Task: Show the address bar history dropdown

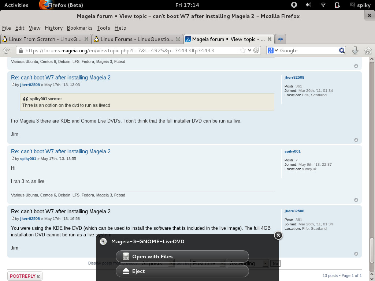Action: tap(249, 50)
